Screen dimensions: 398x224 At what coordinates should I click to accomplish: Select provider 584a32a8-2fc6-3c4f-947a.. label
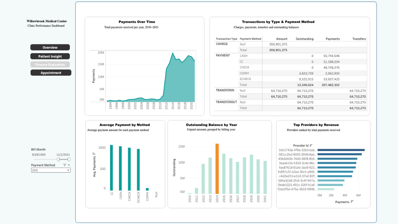coord(298,181)
